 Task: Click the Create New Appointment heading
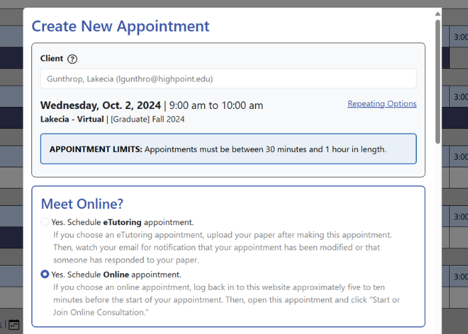pyautogui.click(x=120, y=27)
